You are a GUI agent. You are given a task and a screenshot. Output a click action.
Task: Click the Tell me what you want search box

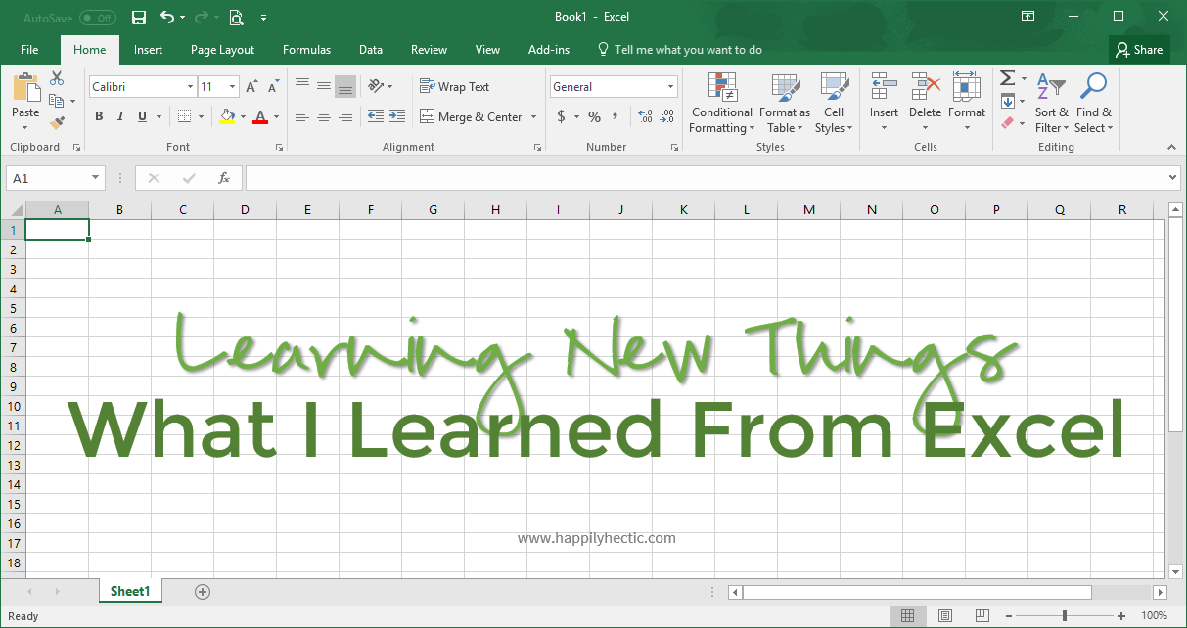tap(679, 50)
